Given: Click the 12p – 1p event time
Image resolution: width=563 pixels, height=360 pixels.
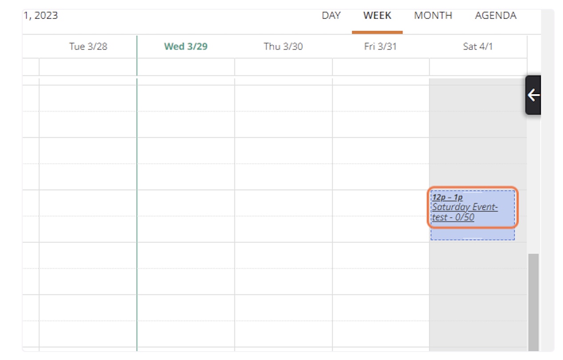Looking at the screenshot, I should (447, 197).
